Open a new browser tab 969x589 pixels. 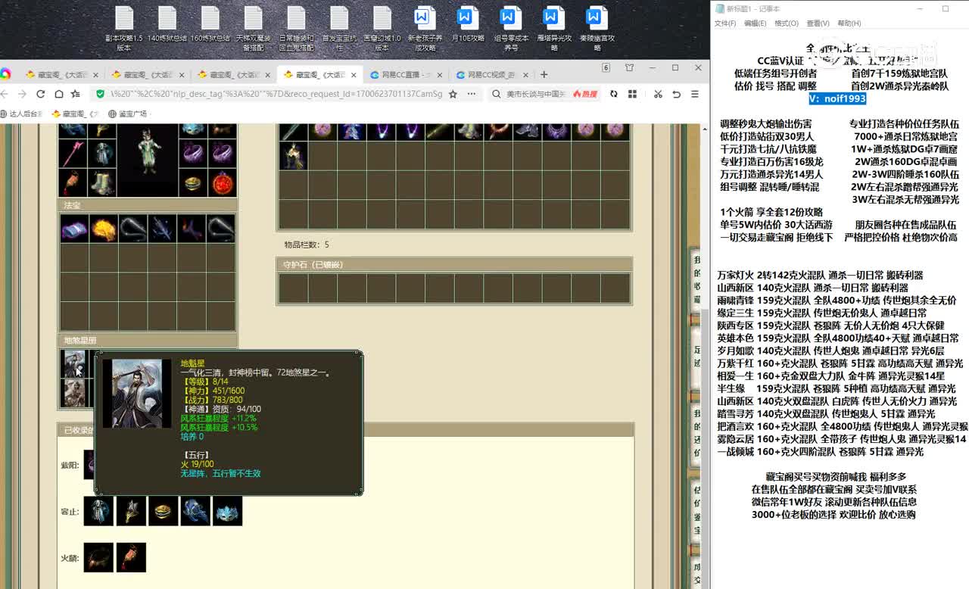click(544, 74)
